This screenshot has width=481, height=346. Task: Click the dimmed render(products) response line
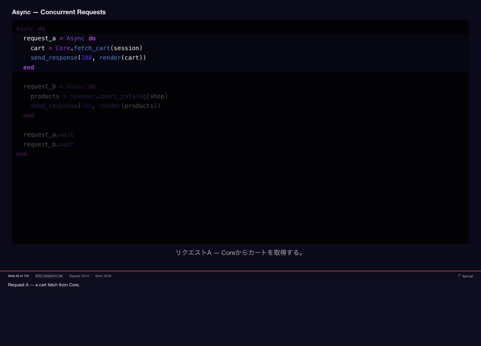tap(95, 106)
